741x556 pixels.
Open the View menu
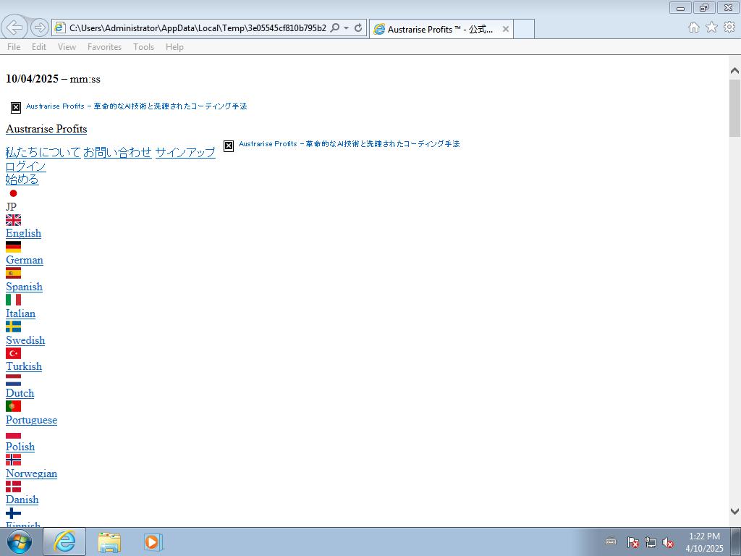coord(67,47)
